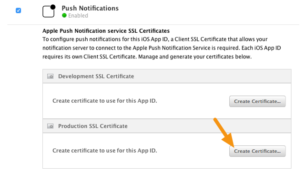Click the Production SSL Certificate heading

pyautogui.click(x=93, y=126)
